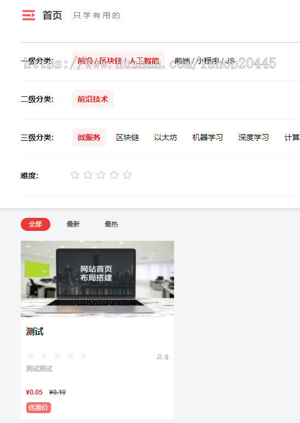Click the ¥0.10 original price
300x423 pixels.
57,392
